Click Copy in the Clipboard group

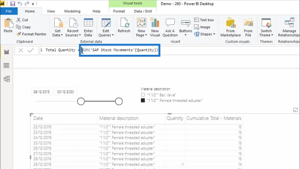point(23,27)
